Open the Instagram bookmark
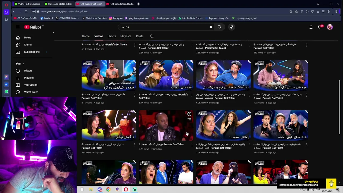This screenshot has height=193, width=343. coord(116,18)
